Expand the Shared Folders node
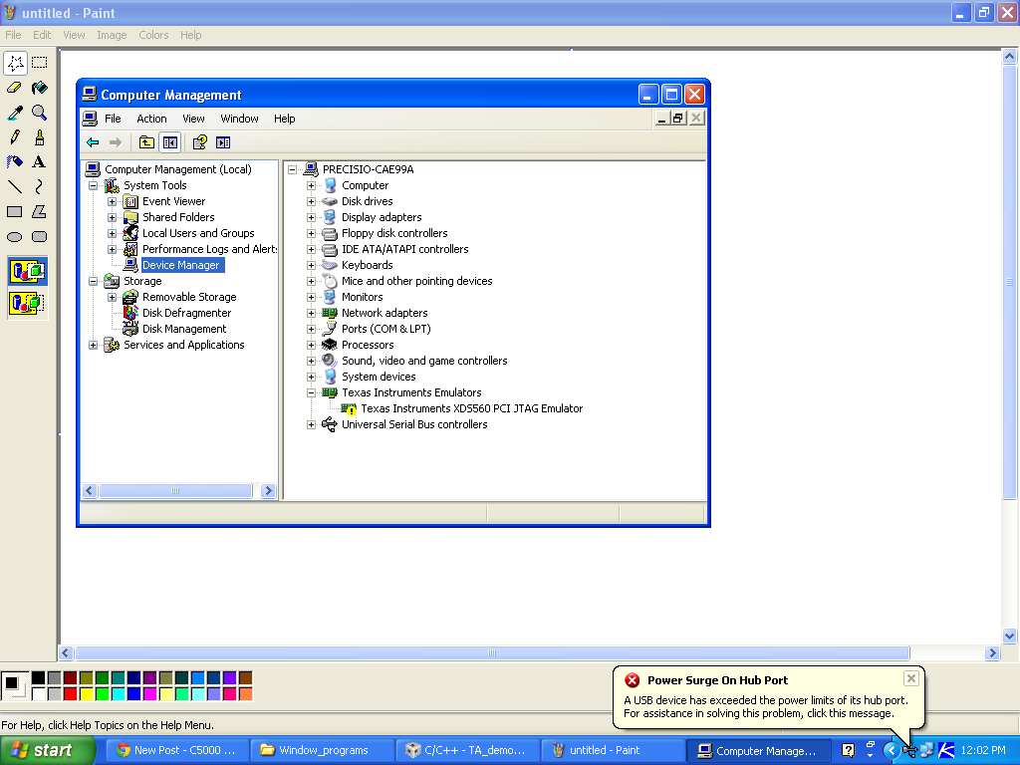1020x765 pixels. (112, 217)
